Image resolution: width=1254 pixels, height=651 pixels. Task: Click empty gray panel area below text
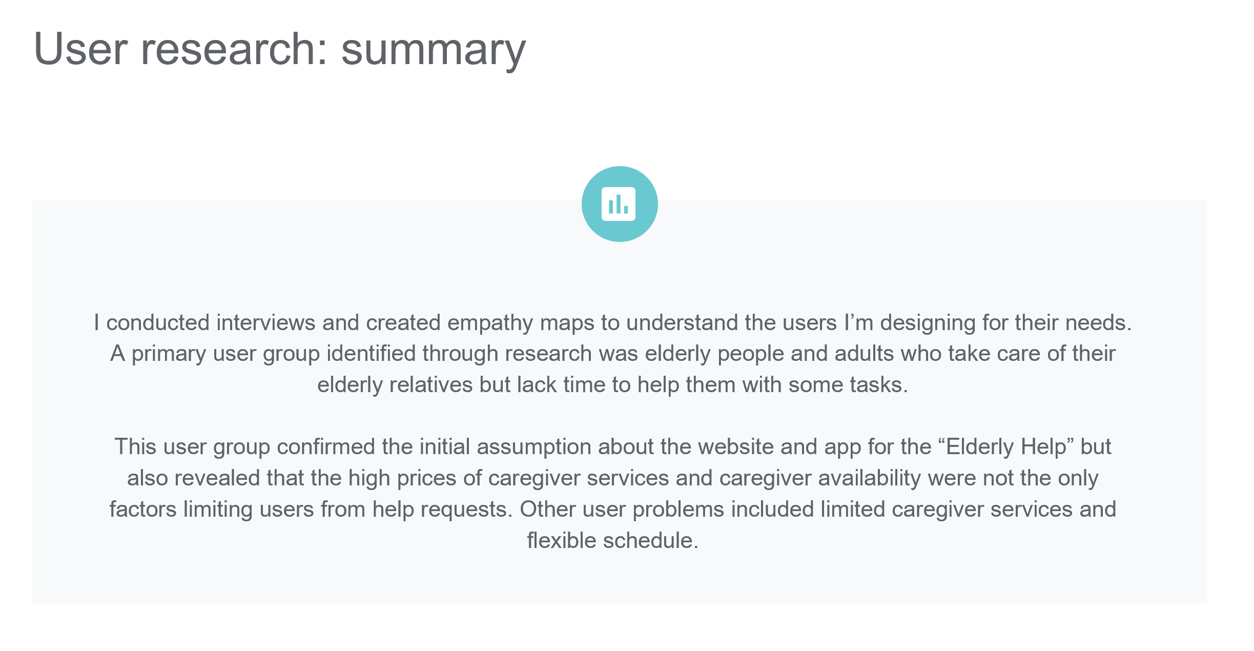coord(619,579)
